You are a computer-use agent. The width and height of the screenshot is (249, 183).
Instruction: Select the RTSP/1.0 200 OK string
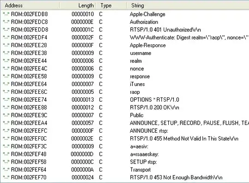click(154, 108)
